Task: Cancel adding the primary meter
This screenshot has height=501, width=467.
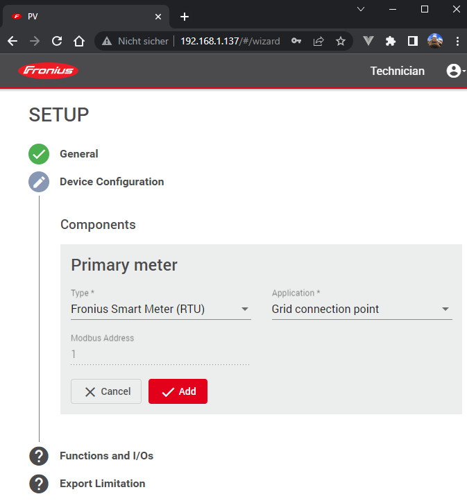Action: (x=106, y=391)
